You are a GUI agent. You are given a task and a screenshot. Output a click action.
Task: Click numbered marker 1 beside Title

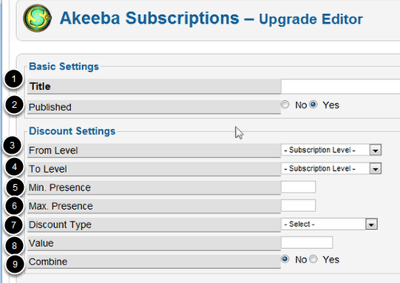point(14,79)
